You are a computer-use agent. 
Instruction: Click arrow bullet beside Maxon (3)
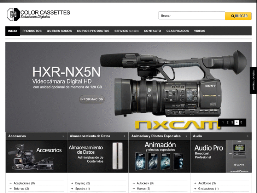(134, 189)
